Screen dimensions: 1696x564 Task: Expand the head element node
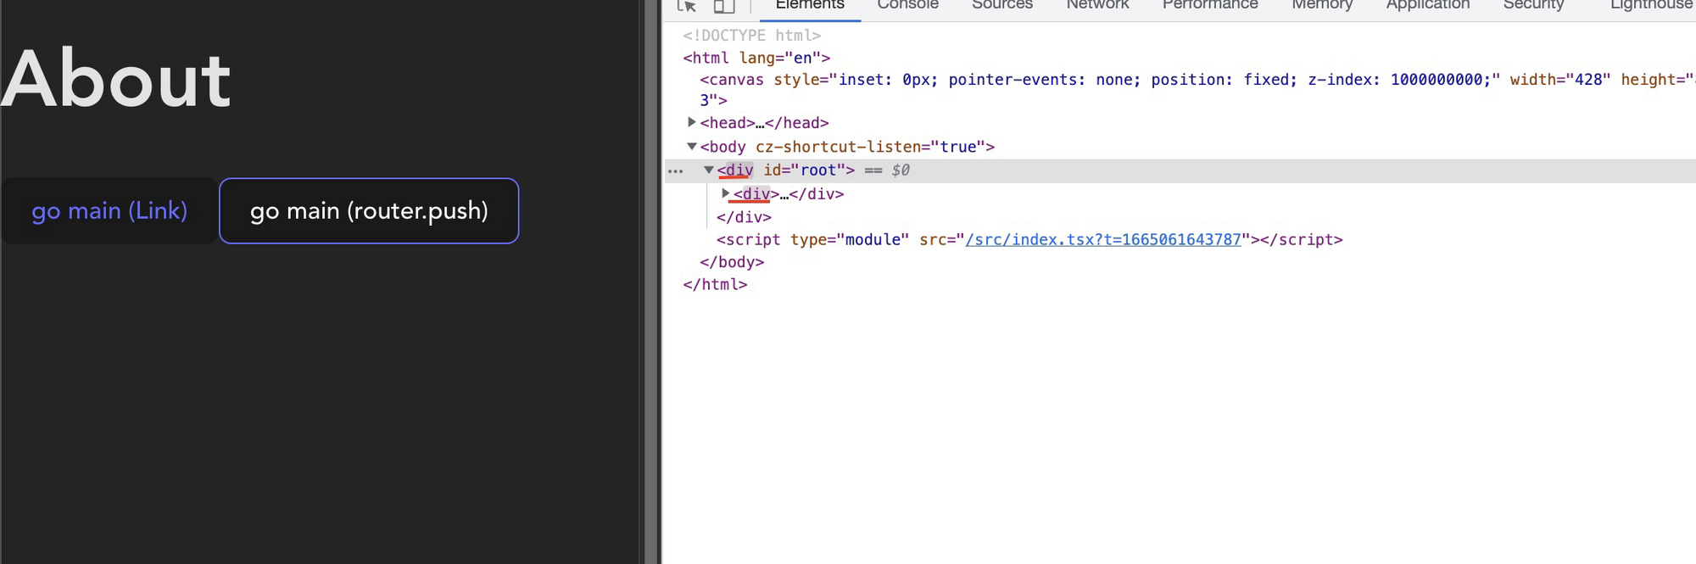(691, 122)
